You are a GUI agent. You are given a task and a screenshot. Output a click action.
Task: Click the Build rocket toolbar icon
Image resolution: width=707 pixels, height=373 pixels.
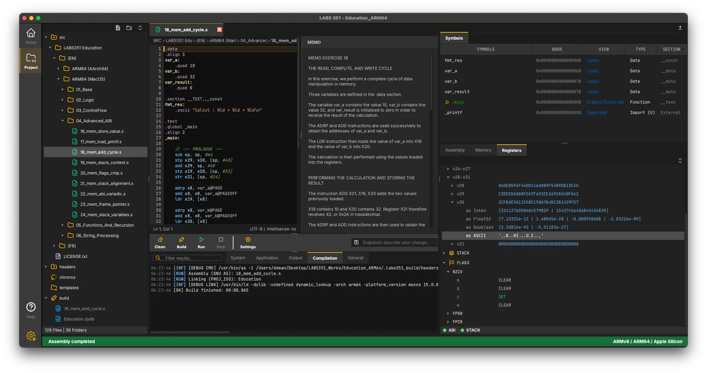(182, 240)
